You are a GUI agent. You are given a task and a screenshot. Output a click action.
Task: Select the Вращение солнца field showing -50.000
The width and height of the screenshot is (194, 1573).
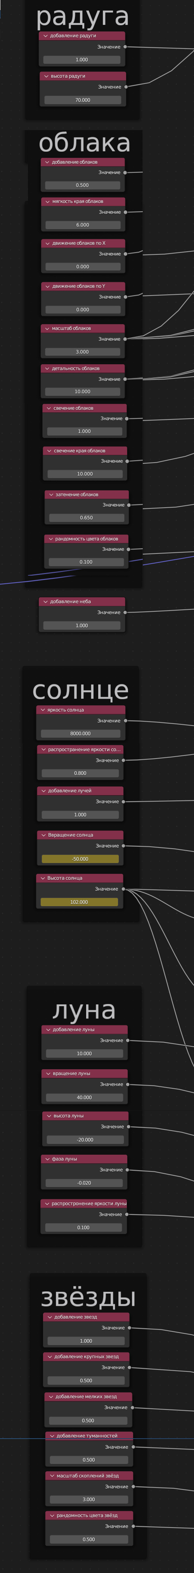pos(80,859)
